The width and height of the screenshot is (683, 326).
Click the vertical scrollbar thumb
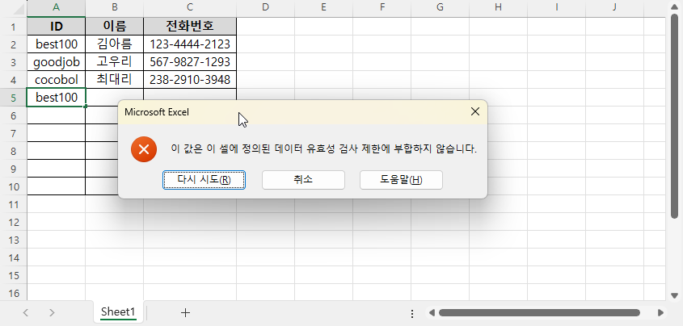tap(675, 116)
